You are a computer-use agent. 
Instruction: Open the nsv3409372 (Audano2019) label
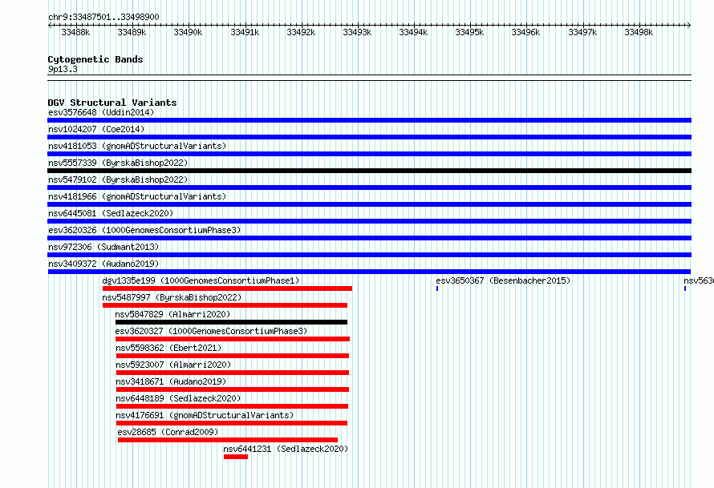coord(103,264)
